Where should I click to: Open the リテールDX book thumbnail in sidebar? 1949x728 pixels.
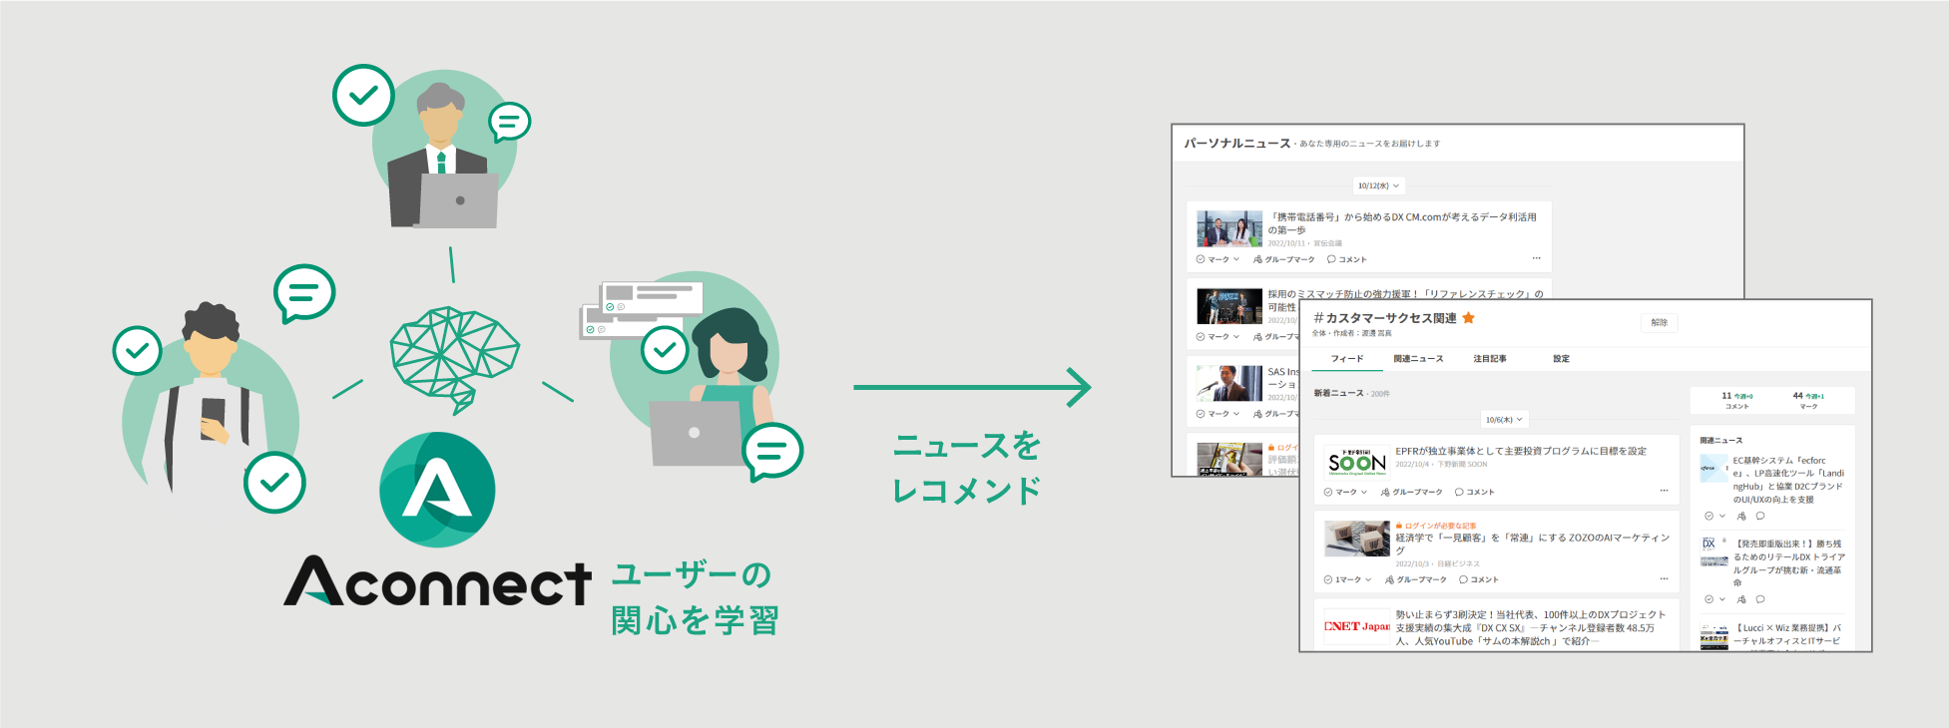pyautogui.click(x=1713, y=551)
